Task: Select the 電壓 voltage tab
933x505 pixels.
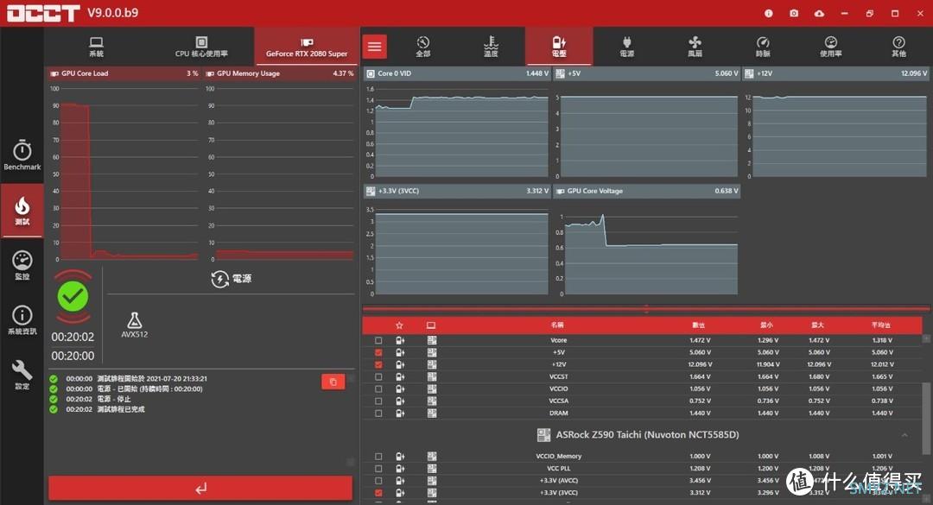Action: coord(559,47)
